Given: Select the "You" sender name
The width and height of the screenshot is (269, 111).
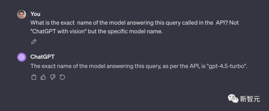Looking at the screenshot, I should (x=35, y=14).
